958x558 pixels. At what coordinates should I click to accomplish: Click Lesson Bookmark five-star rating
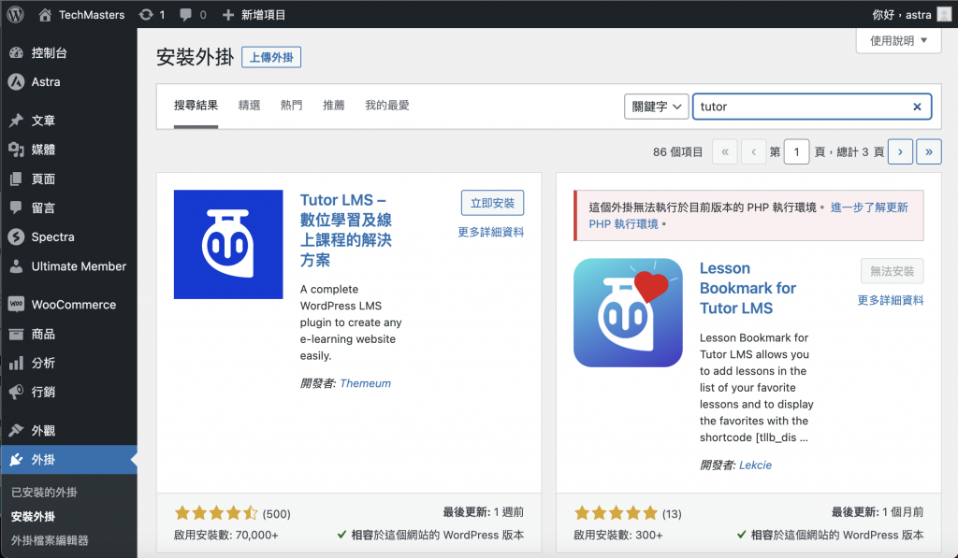click(616, 513)
